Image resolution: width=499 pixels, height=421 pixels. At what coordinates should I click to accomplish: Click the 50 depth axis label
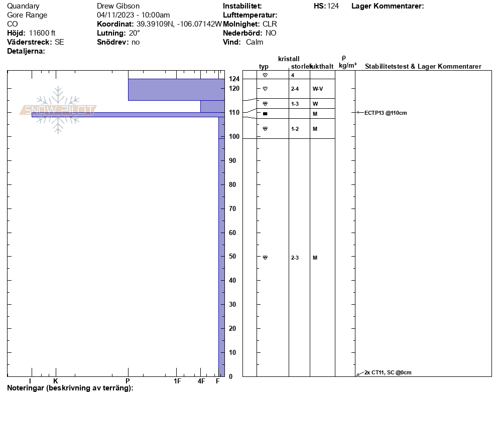point(232,256)
